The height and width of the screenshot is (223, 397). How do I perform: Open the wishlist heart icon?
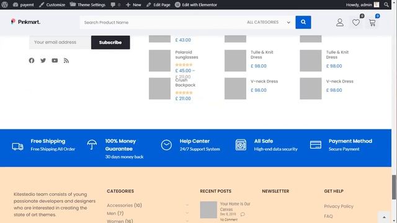click(356, 22)
